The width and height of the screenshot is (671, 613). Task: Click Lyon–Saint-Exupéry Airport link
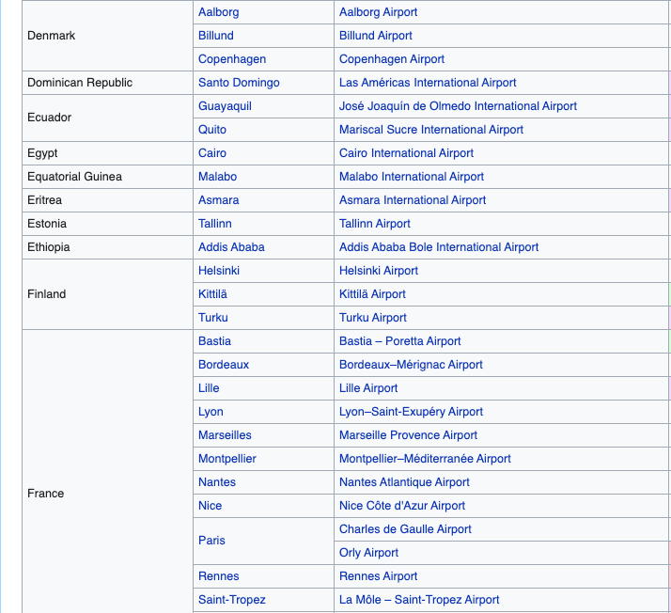click(411, 412)
